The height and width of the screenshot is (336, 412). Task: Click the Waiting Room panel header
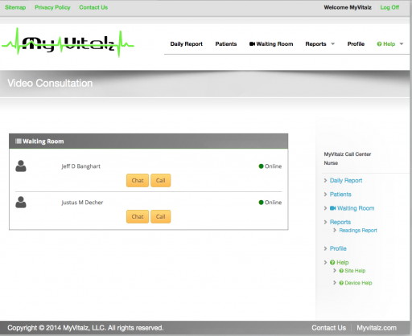pyautogui.click(x=149, y=141)
